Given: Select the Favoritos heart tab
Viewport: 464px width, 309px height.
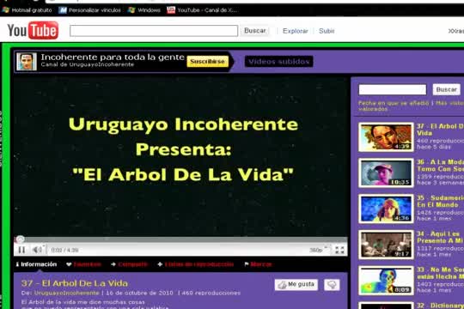Looking at the screenshot, I should click(x=84, y=264).
